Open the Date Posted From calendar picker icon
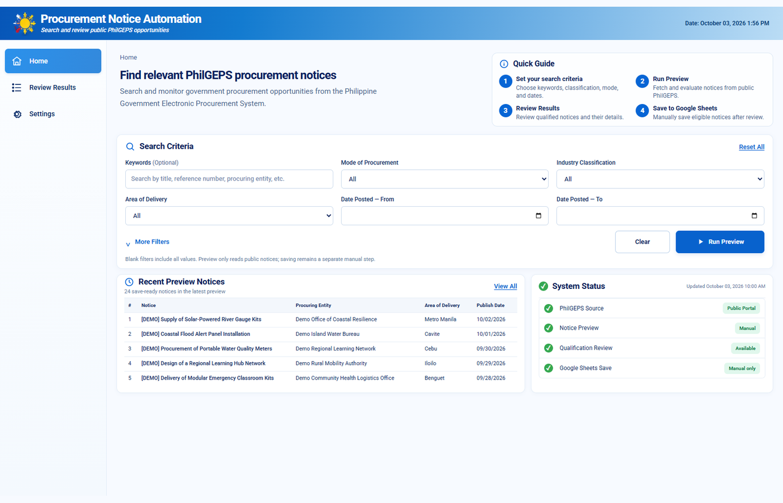 (539, 216)
